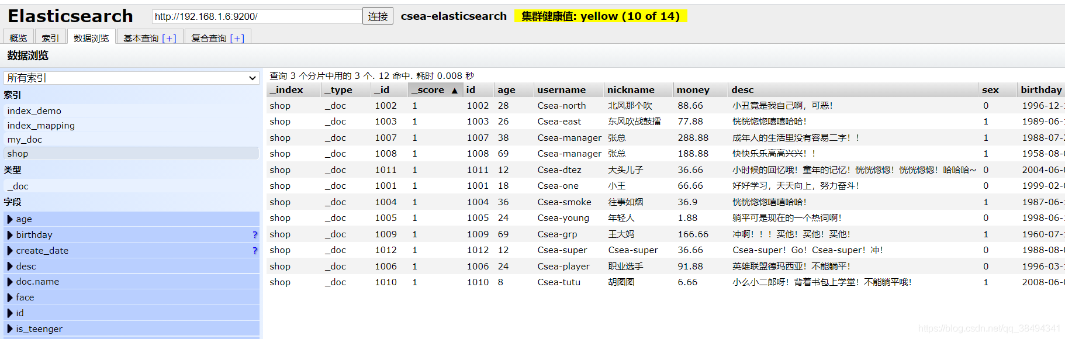This screenshot has width=1065, height=339.
Task: Click the csea-elasticsearch cluster name
Action: point(454,16)
